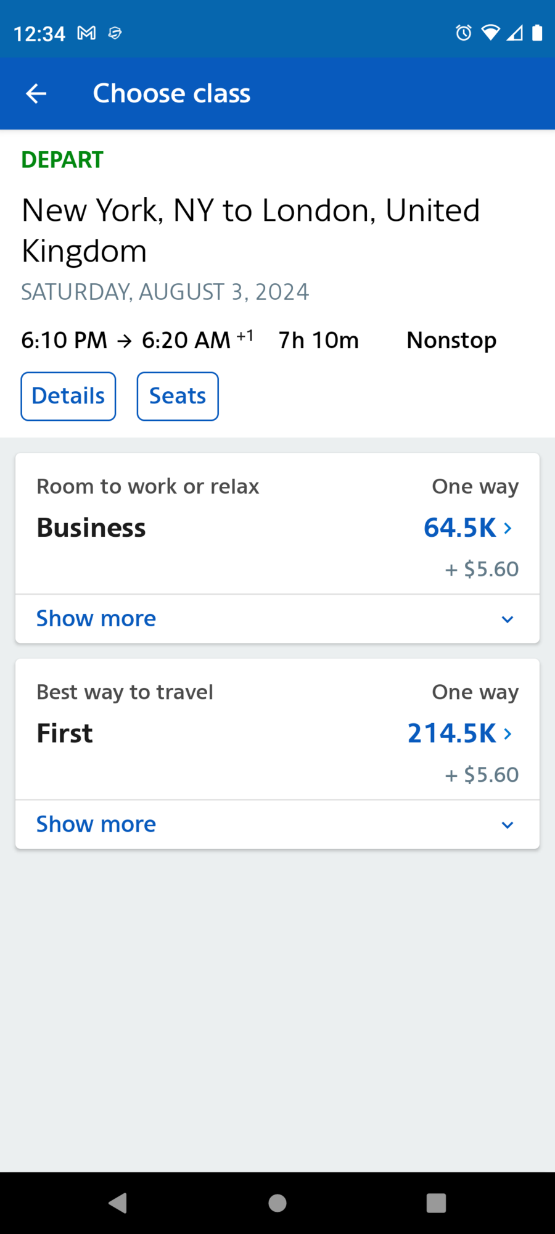Select Business fare 64.5K
The image size is (555, 1234).
pyautogui.click(x=468, y=528)
